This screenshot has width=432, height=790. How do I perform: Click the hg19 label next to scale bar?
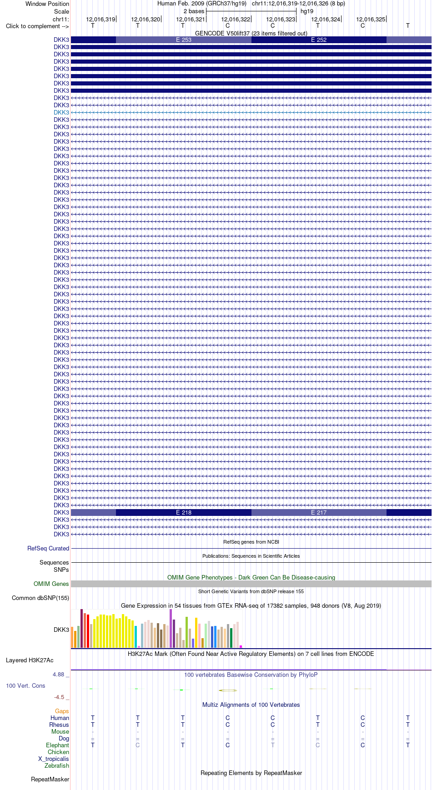pyautogui.click(x=307, y=11)
